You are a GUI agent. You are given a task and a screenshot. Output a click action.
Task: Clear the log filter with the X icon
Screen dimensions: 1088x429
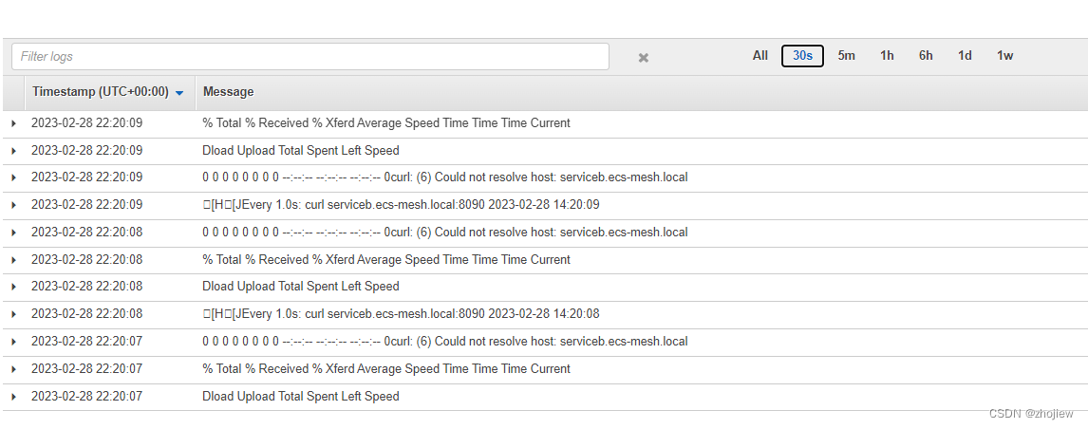pyautogui.click(x=644, y=58)
